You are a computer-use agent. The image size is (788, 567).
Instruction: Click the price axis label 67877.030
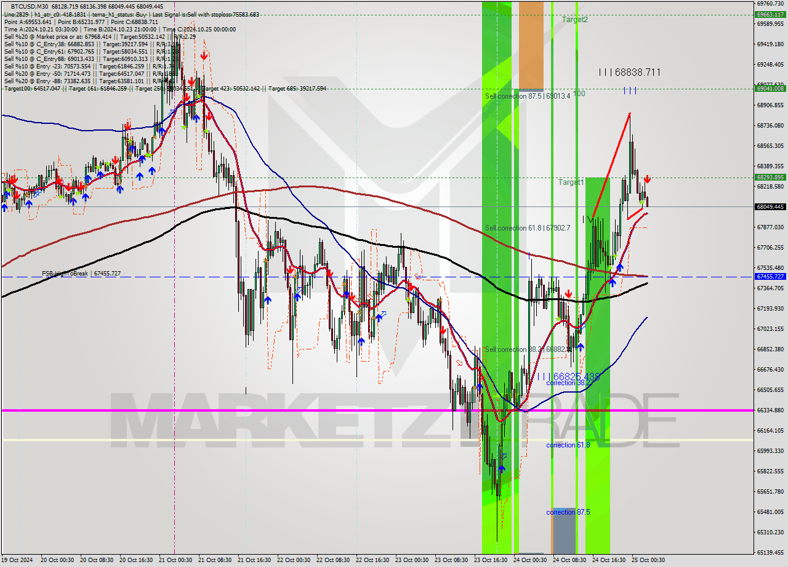tap(770, 227)
